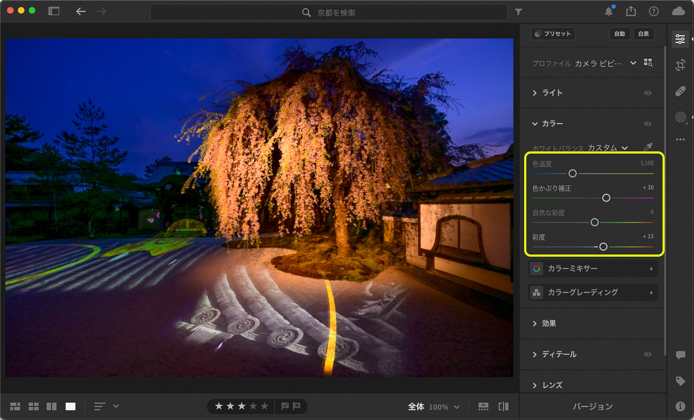This screenshot has width=694, height=420.
Task: Check cloud sync status icon
Action: pos(678,11)
